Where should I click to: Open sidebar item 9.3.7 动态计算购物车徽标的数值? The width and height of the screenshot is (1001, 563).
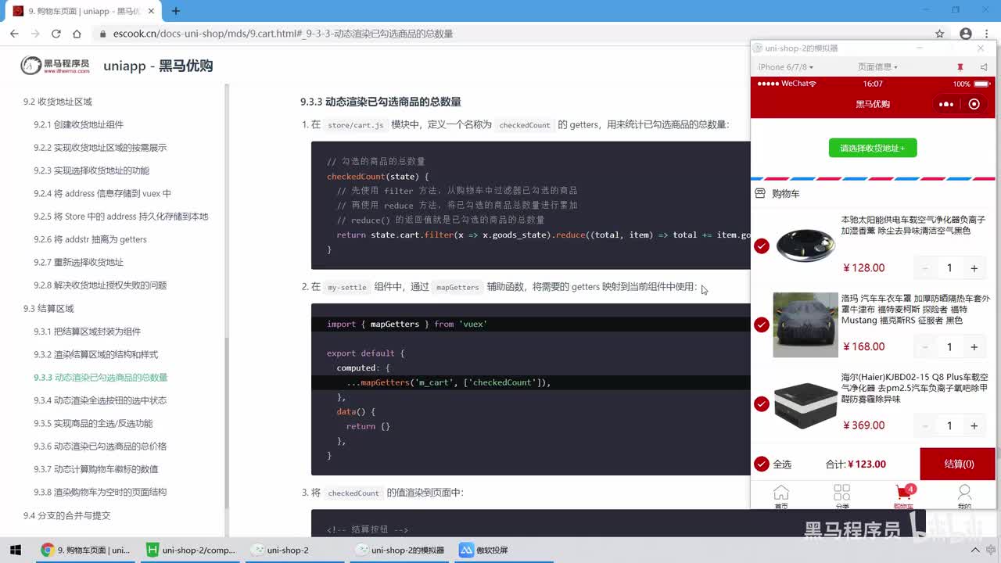tap(96, 469)
